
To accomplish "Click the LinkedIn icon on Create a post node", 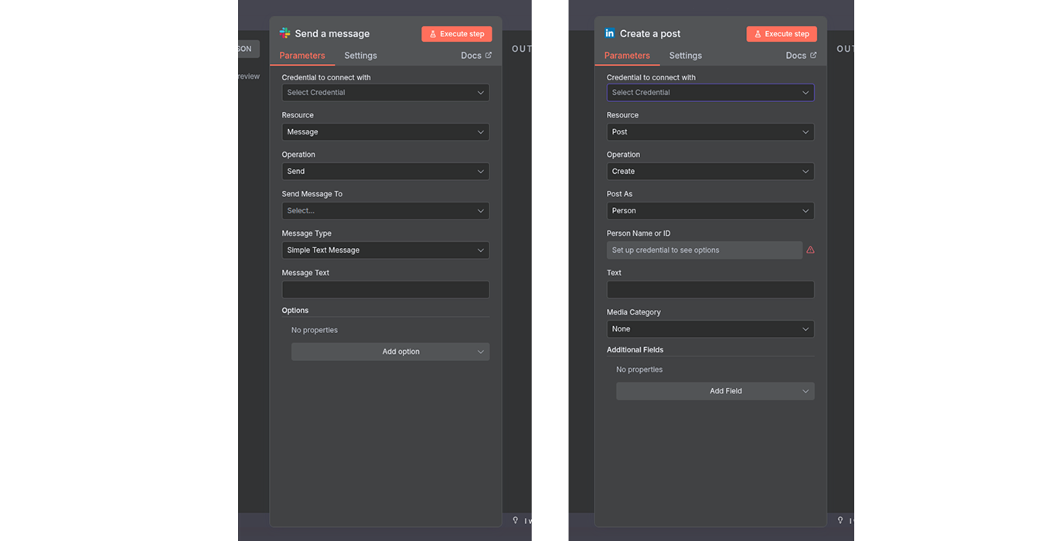I will (610, 33).
